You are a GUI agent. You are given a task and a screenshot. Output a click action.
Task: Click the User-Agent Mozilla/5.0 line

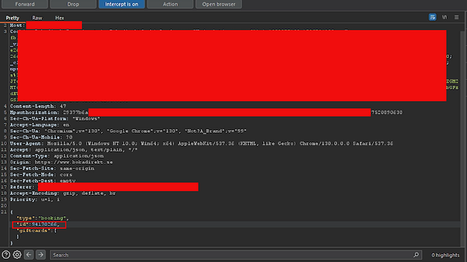201,143
